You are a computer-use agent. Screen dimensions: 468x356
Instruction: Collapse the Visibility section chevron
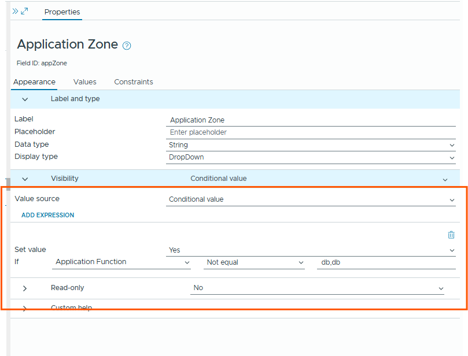tap(25, 179)
